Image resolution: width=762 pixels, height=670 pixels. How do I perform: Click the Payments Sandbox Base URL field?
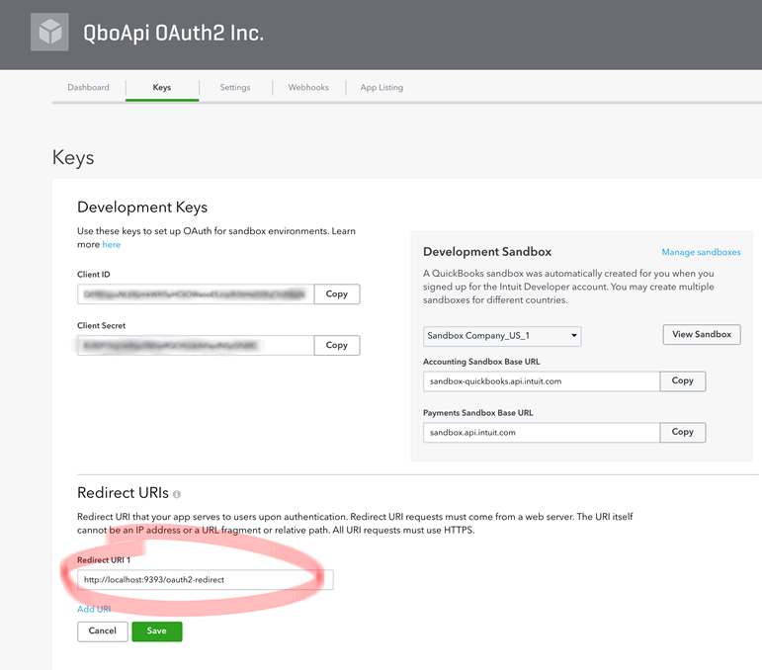tap(542, 433)
